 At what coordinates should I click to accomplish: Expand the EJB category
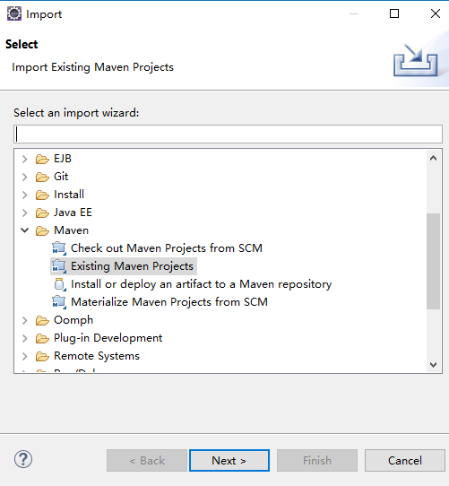25,159
